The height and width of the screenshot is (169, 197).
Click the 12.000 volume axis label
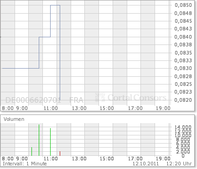coord(183,131)
